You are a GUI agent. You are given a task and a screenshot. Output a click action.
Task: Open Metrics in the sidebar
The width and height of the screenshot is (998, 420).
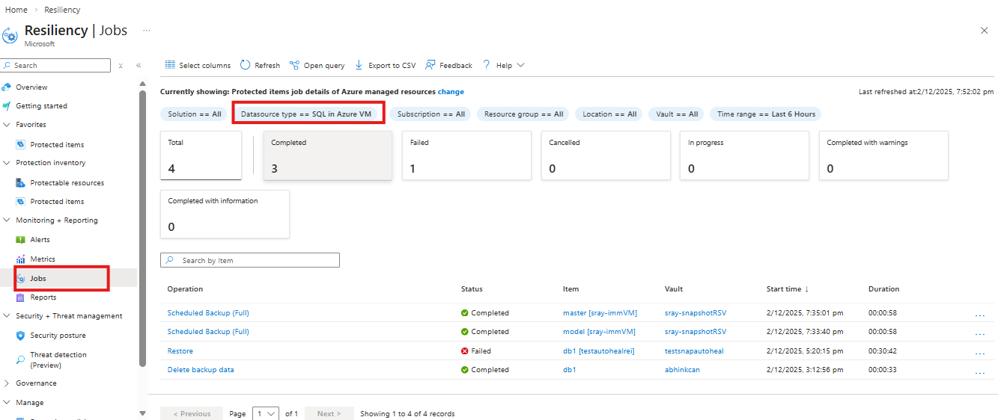pos(43,259)
